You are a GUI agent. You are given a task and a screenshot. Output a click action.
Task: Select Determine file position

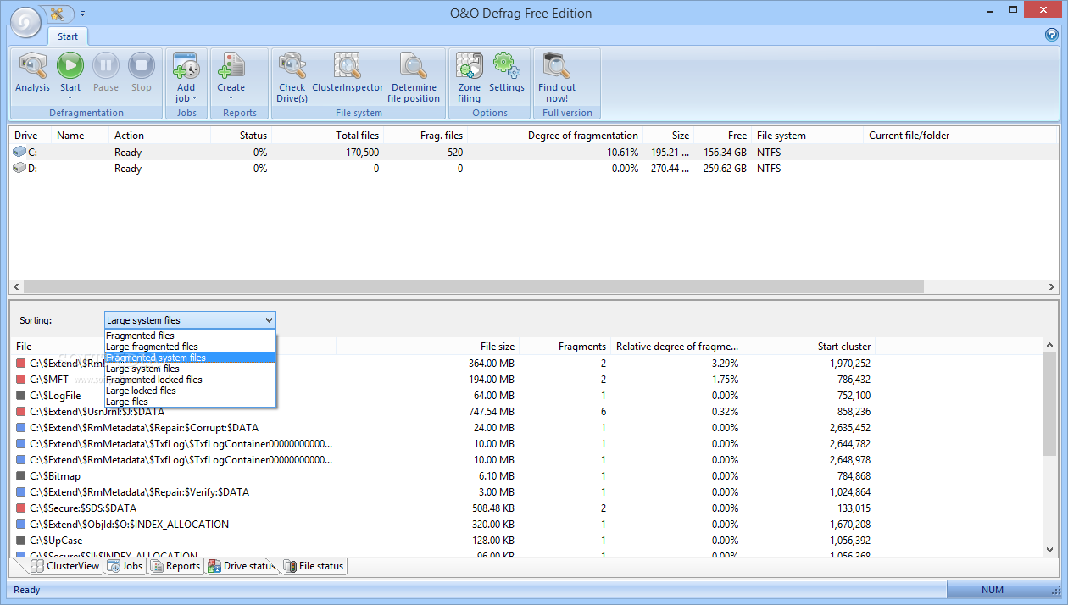414,77
